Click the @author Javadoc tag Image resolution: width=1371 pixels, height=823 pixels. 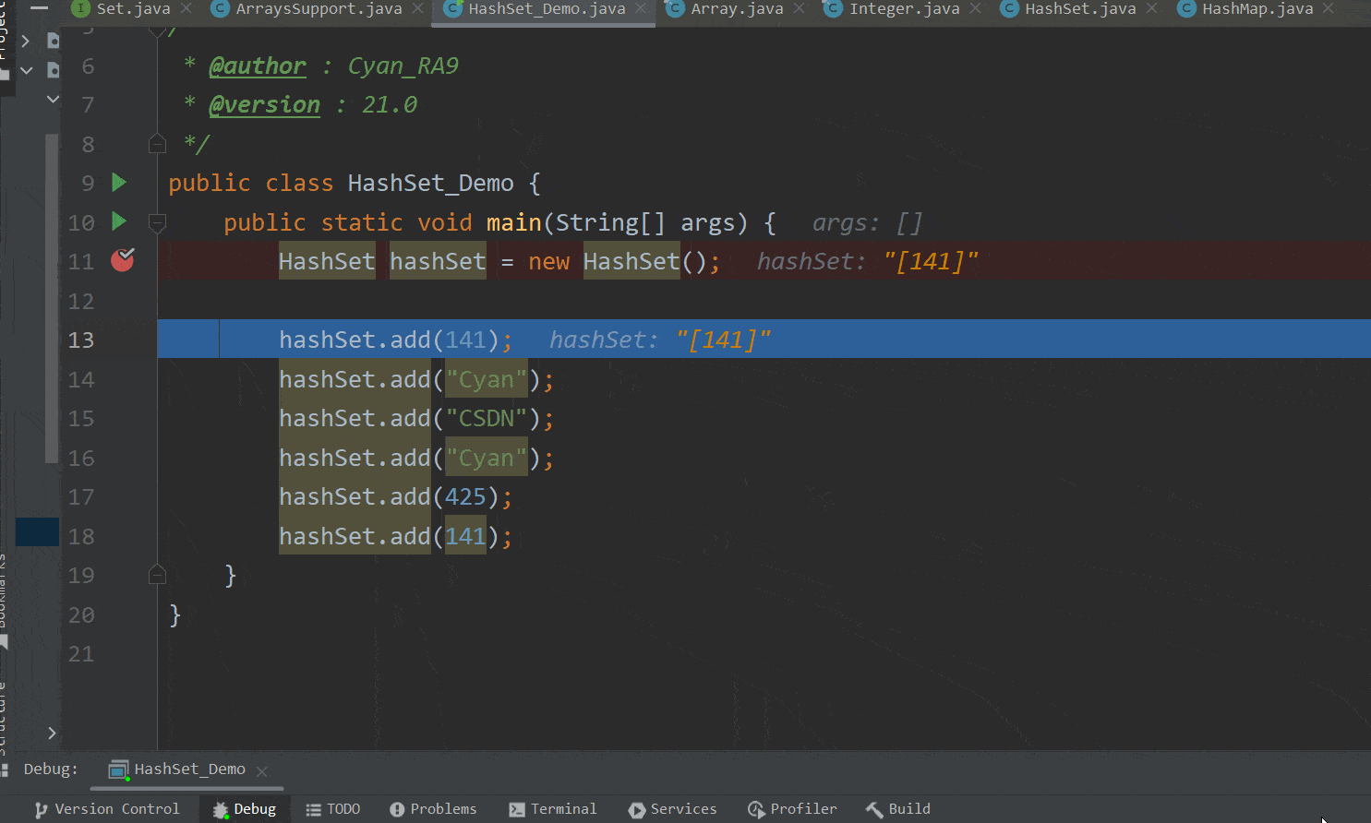257,66
